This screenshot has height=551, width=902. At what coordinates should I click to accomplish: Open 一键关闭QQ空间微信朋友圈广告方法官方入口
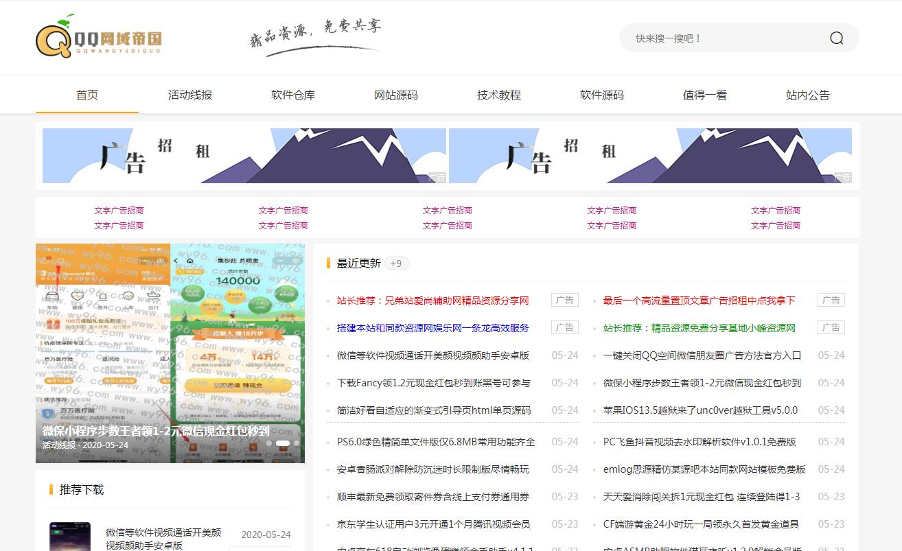pos(702,355)
